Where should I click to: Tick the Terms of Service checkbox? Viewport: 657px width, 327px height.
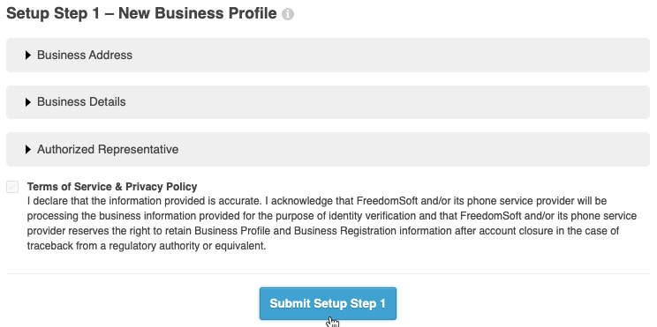pos(12,187)
